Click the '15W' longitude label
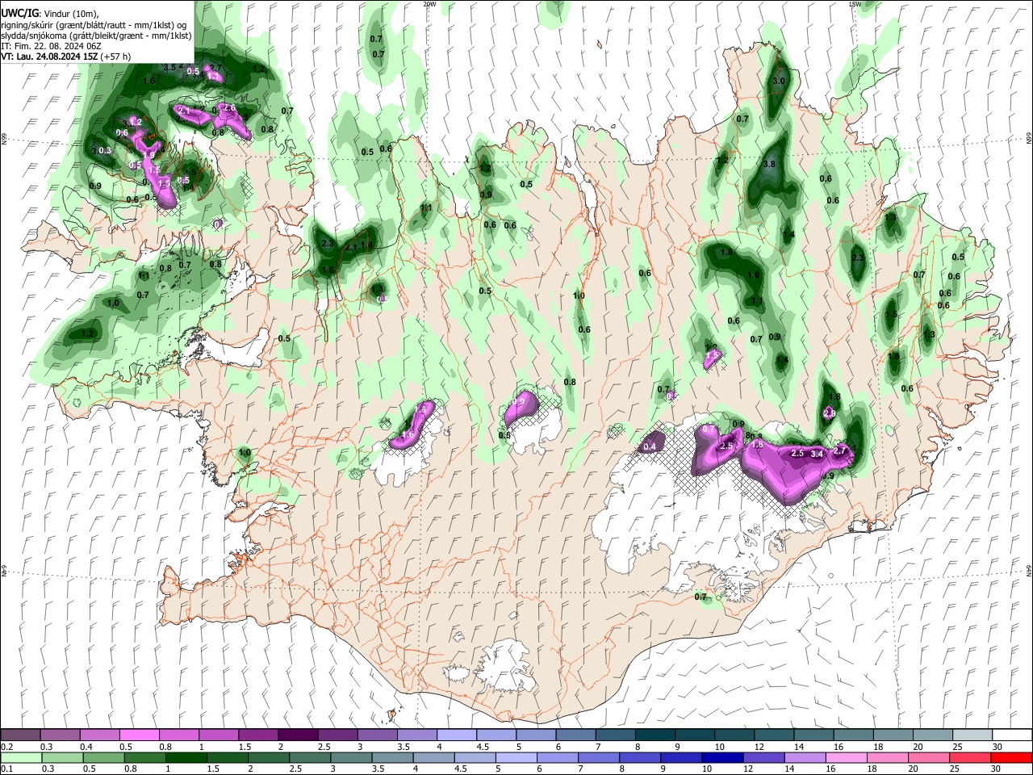 coord(855,4)
